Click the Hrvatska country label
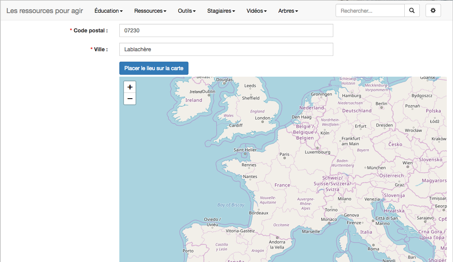The image size is (453, 262). click(394, 211)
